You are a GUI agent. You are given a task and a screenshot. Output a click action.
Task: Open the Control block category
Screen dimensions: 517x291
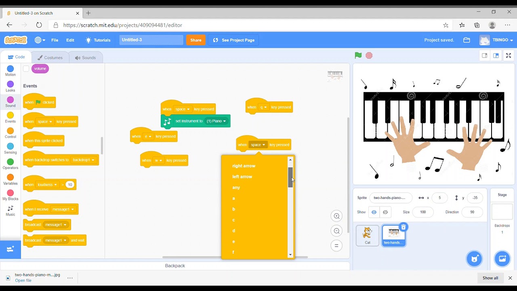pyautogui.click(x=11, y=133)
